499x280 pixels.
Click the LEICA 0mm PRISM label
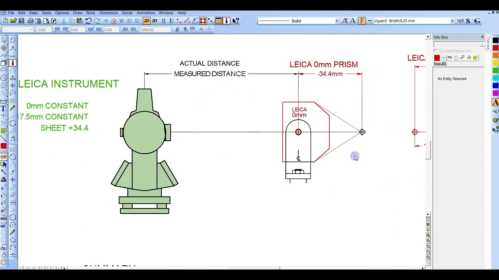324,65
